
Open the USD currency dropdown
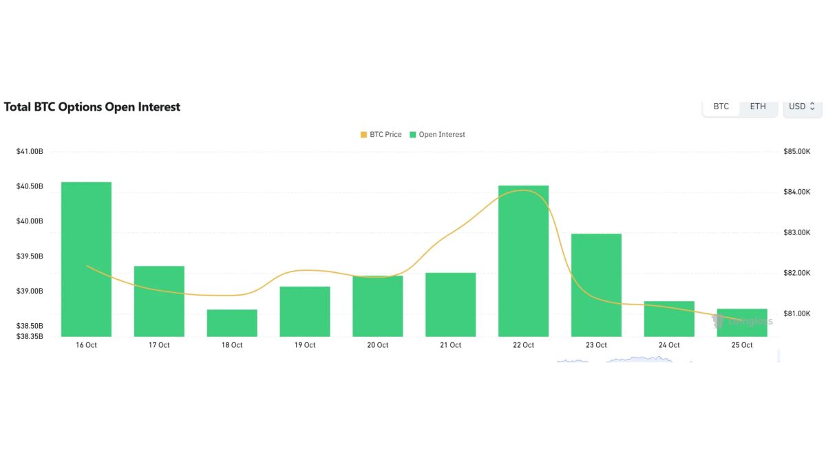point(802,107)
